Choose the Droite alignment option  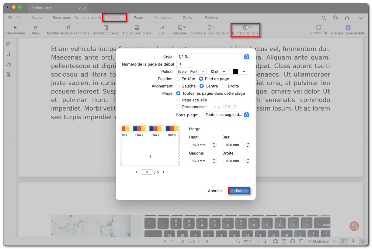224,86
